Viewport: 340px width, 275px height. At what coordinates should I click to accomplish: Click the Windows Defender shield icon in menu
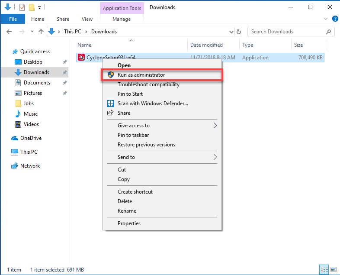110,104
